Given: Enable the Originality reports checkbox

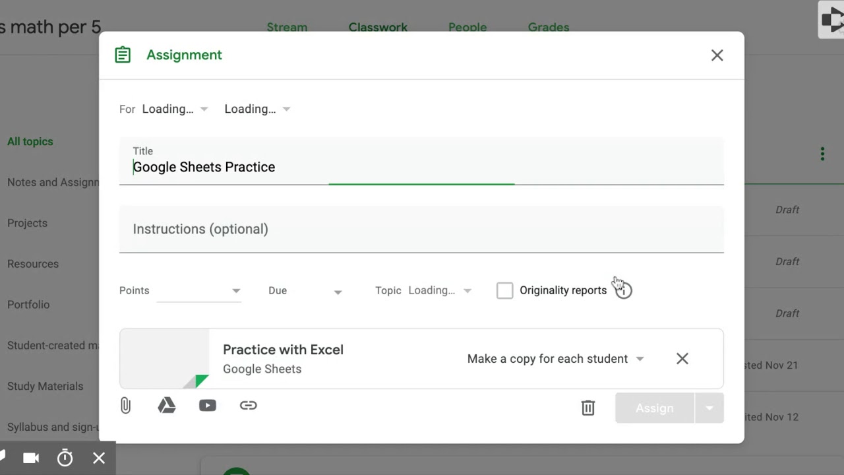Looking at the screenshot, I should [x=504, y=290].
